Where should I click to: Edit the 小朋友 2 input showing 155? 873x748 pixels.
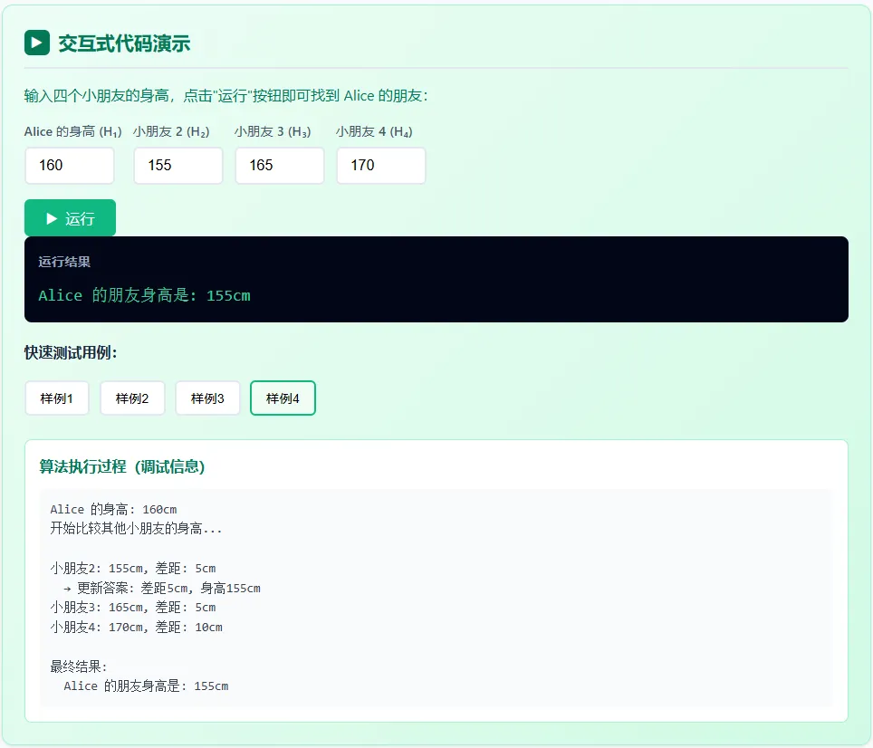tap(178, 166)
